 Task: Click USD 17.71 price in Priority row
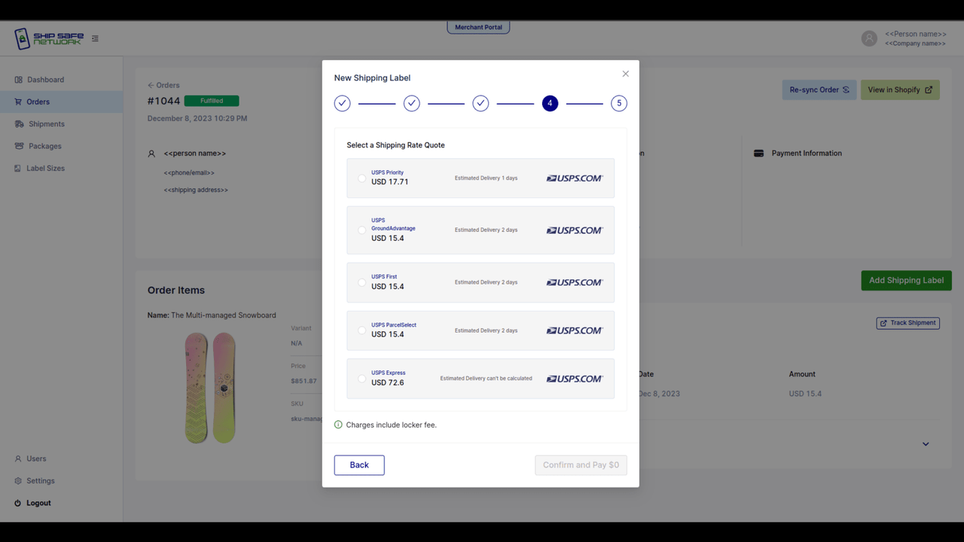[x=390, y=182]
